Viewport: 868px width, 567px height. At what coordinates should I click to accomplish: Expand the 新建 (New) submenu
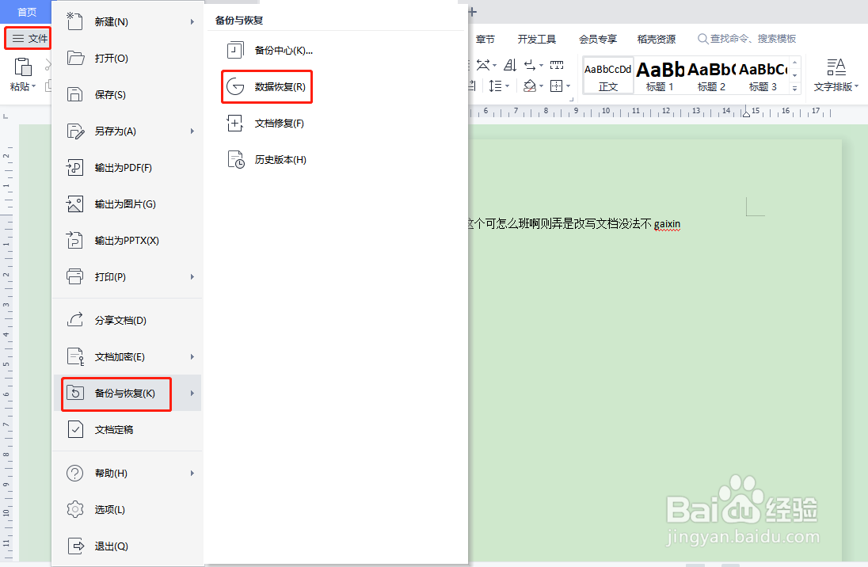[190, 21]
